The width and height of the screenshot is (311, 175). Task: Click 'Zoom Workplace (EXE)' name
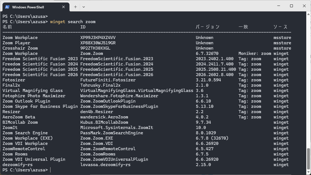click(28, 138)
